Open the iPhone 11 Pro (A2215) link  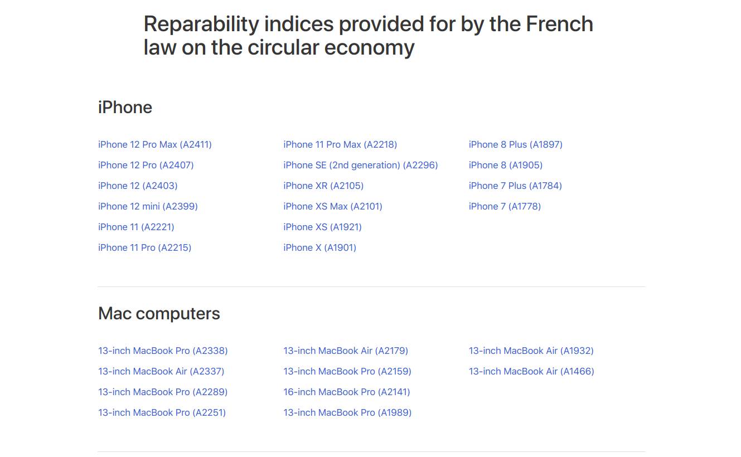(x=144, y=247)
